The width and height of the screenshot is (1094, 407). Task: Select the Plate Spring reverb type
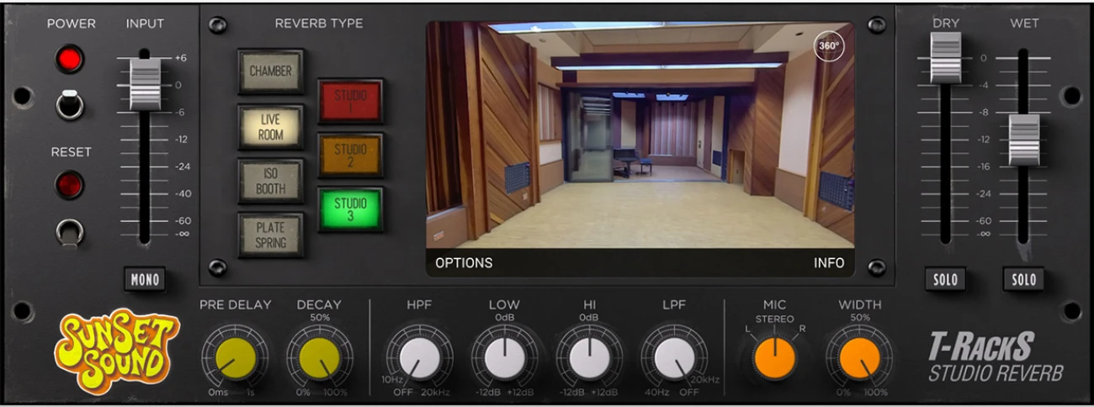(271, 235)
